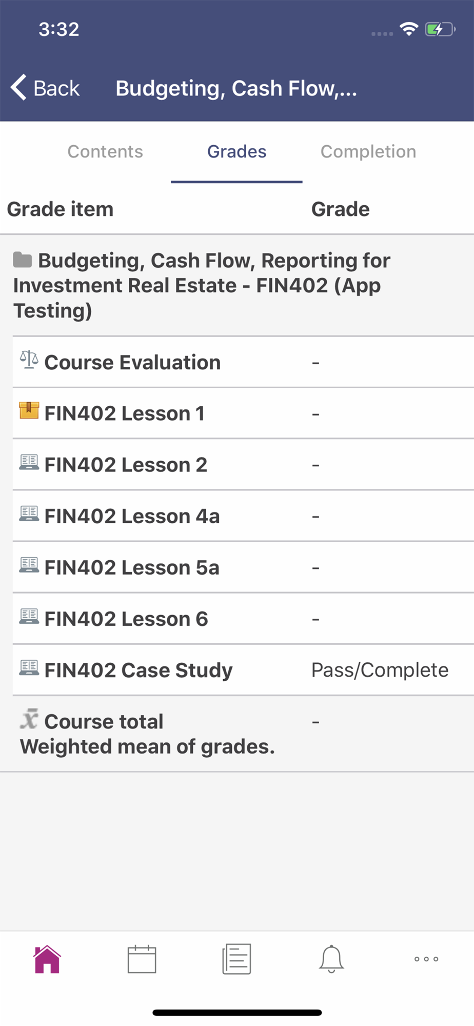
Task: Open the news document icon in bottom bar
Action: (236, 959)
